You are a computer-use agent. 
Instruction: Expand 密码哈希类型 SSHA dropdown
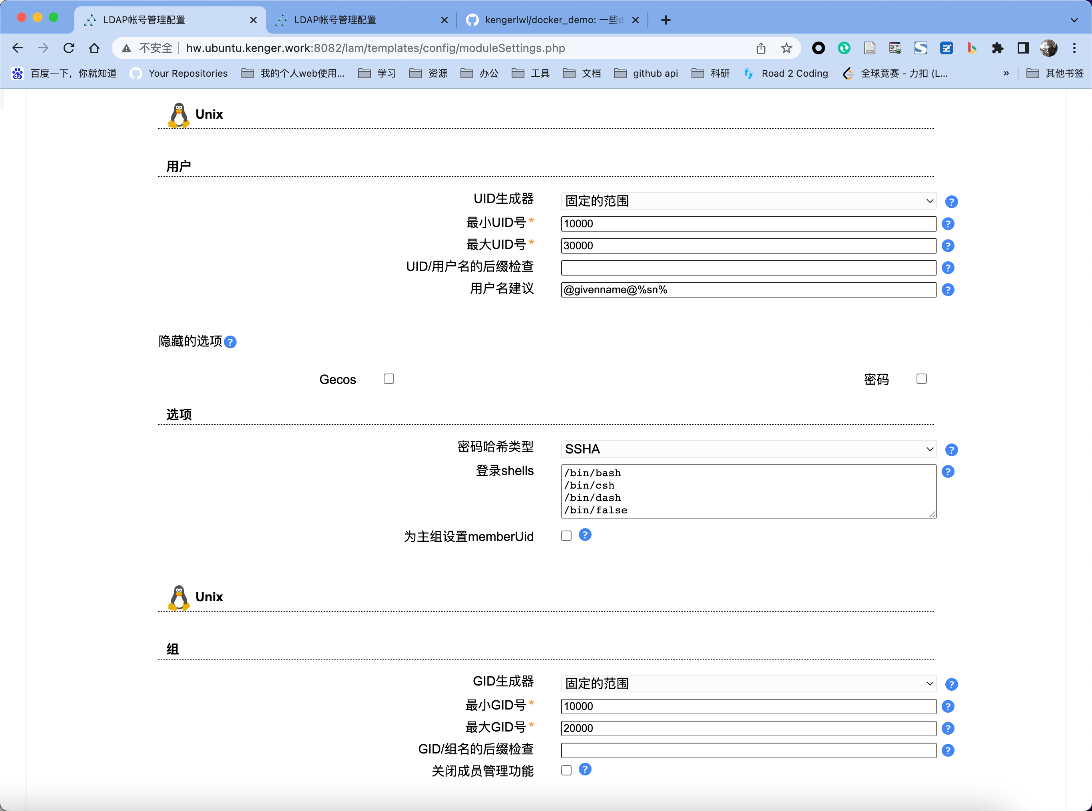click(747, 449)
